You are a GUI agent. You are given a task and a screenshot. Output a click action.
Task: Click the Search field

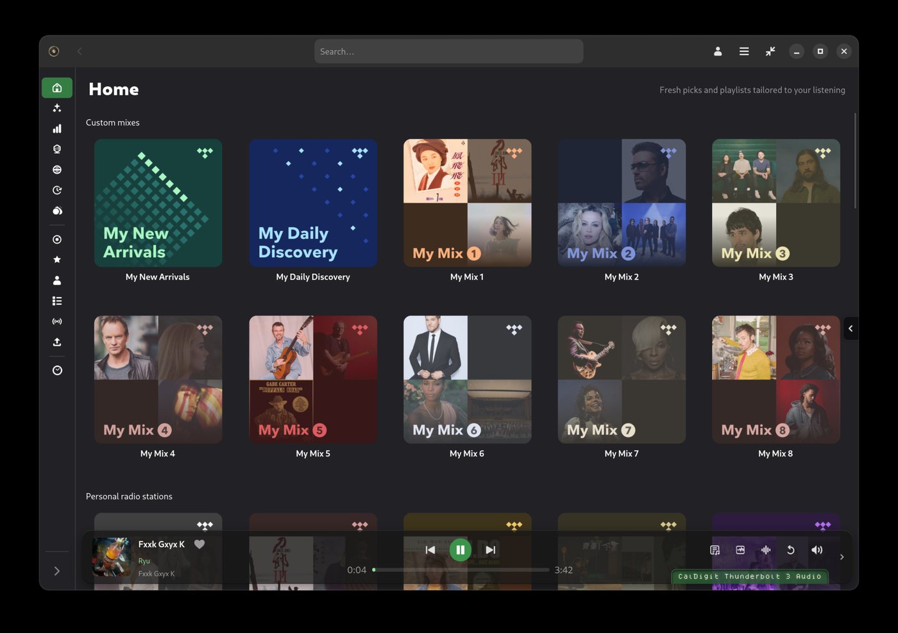448,51
